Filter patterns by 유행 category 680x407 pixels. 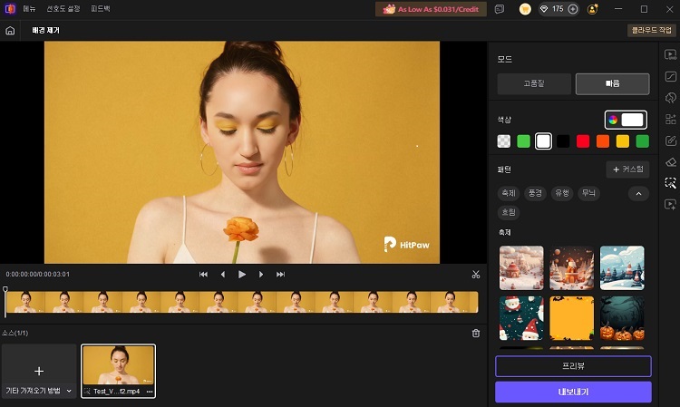[562, 193]
